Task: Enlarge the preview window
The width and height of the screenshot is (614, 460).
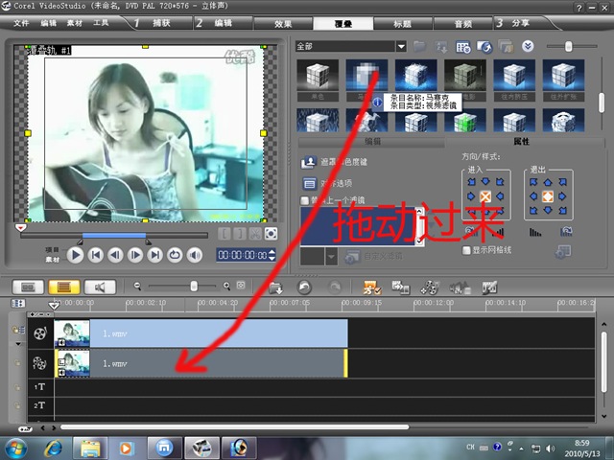Action: coord(271,233)
